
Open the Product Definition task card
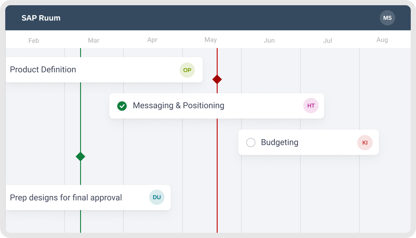tap(43, 70)
